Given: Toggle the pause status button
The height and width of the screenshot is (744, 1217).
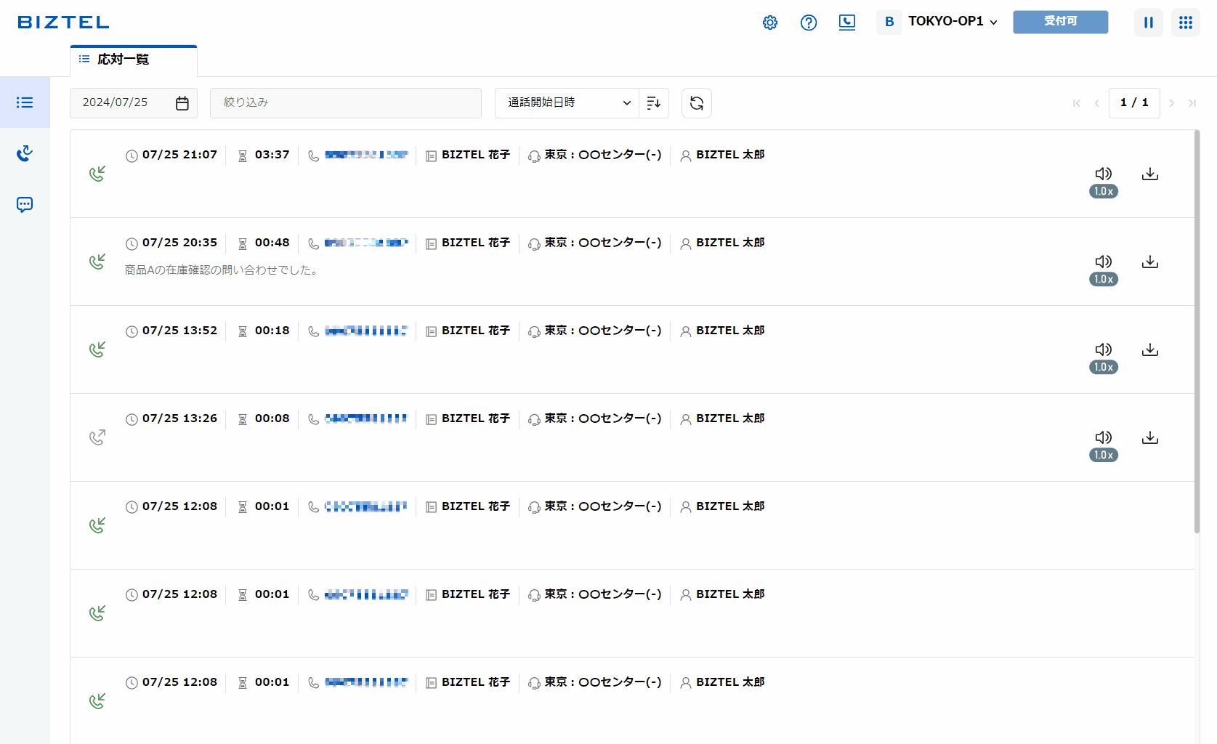Looking at the screenshot, I should pyautogui.click(x=1149, y=23).
